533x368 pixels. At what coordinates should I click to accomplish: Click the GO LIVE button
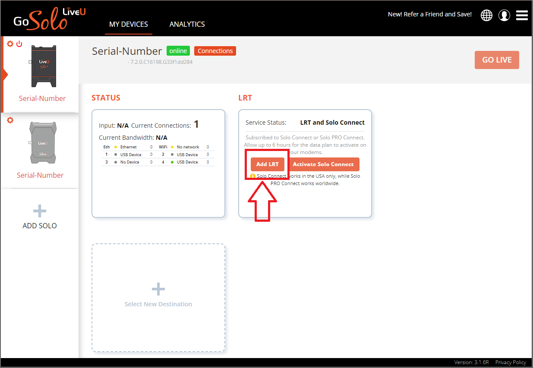tap(497, 60)
